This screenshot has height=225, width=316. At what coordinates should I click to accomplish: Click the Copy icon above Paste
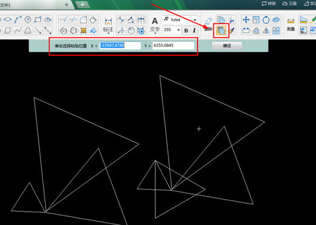tap(221, 20)
